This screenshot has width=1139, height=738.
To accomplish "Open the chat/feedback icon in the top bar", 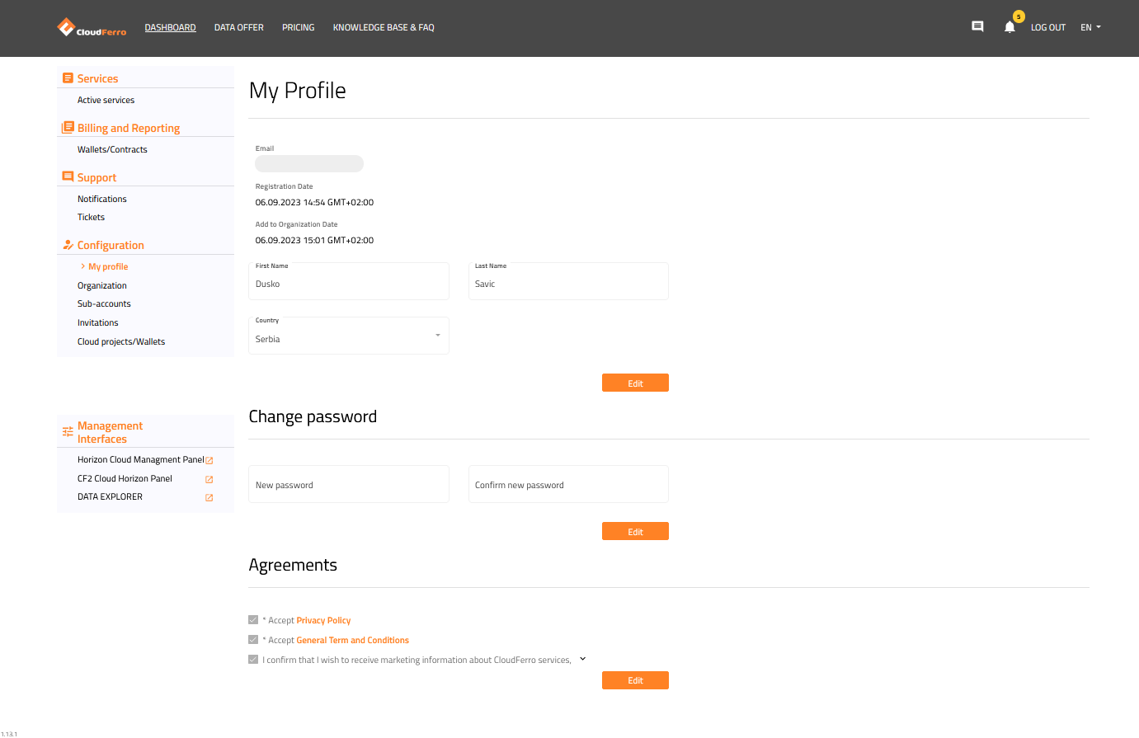I will tap(977, 26).
